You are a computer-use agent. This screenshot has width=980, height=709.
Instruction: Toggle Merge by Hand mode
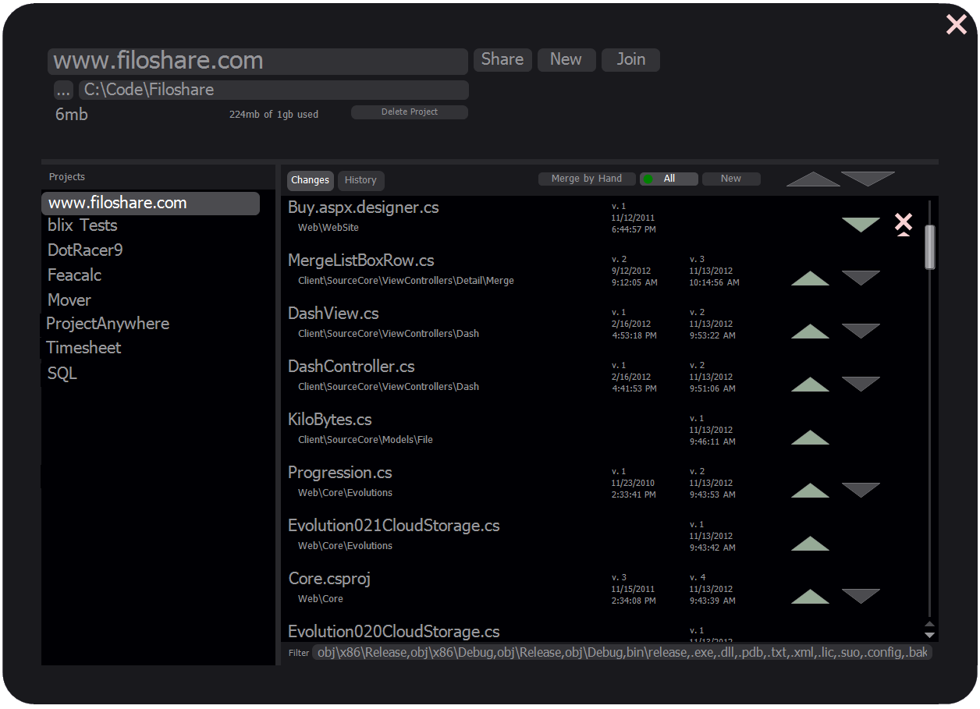coord(587,179)
